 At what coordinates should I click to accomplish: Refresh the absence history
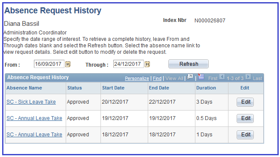pyautogui.click(x=189, y=64)
